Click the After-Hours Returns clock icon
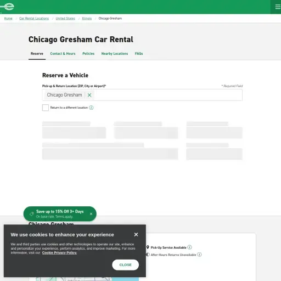The image size is (281, 281). pos(148,255)
